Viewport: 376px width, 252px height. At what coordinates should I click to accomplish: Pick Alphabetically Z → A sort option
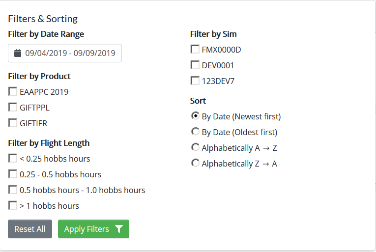(195, 163)
